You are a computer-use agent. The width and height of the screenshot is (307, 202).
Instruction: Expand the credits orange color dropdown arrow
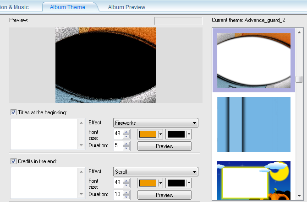[160, 183]
